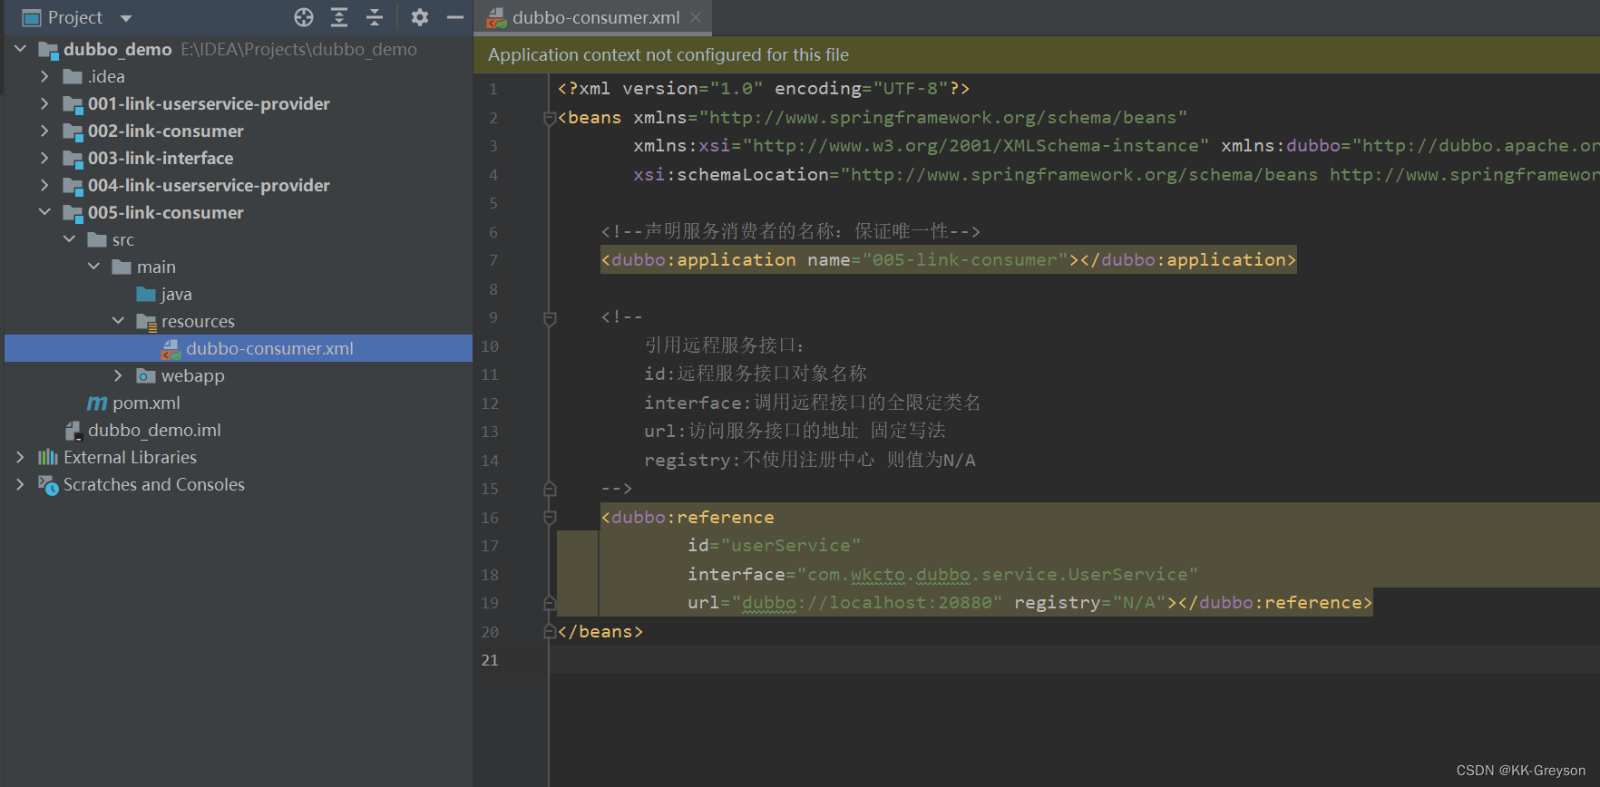The height and width of the screenshot is (787, 1600).
Task: Expand the webapp folder
Action: click(118, 375)
